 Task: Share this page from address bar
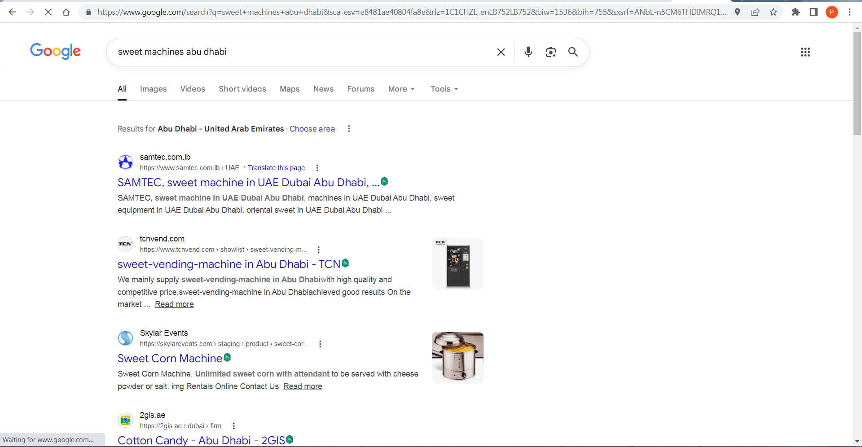755,12
